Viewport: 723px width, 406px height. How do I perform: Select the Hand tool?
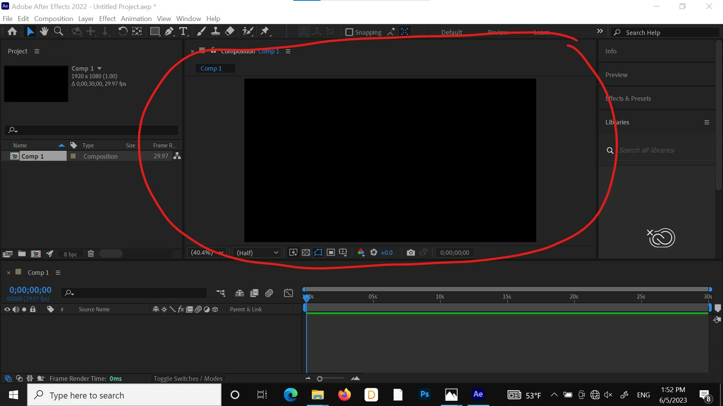[44, 32]
